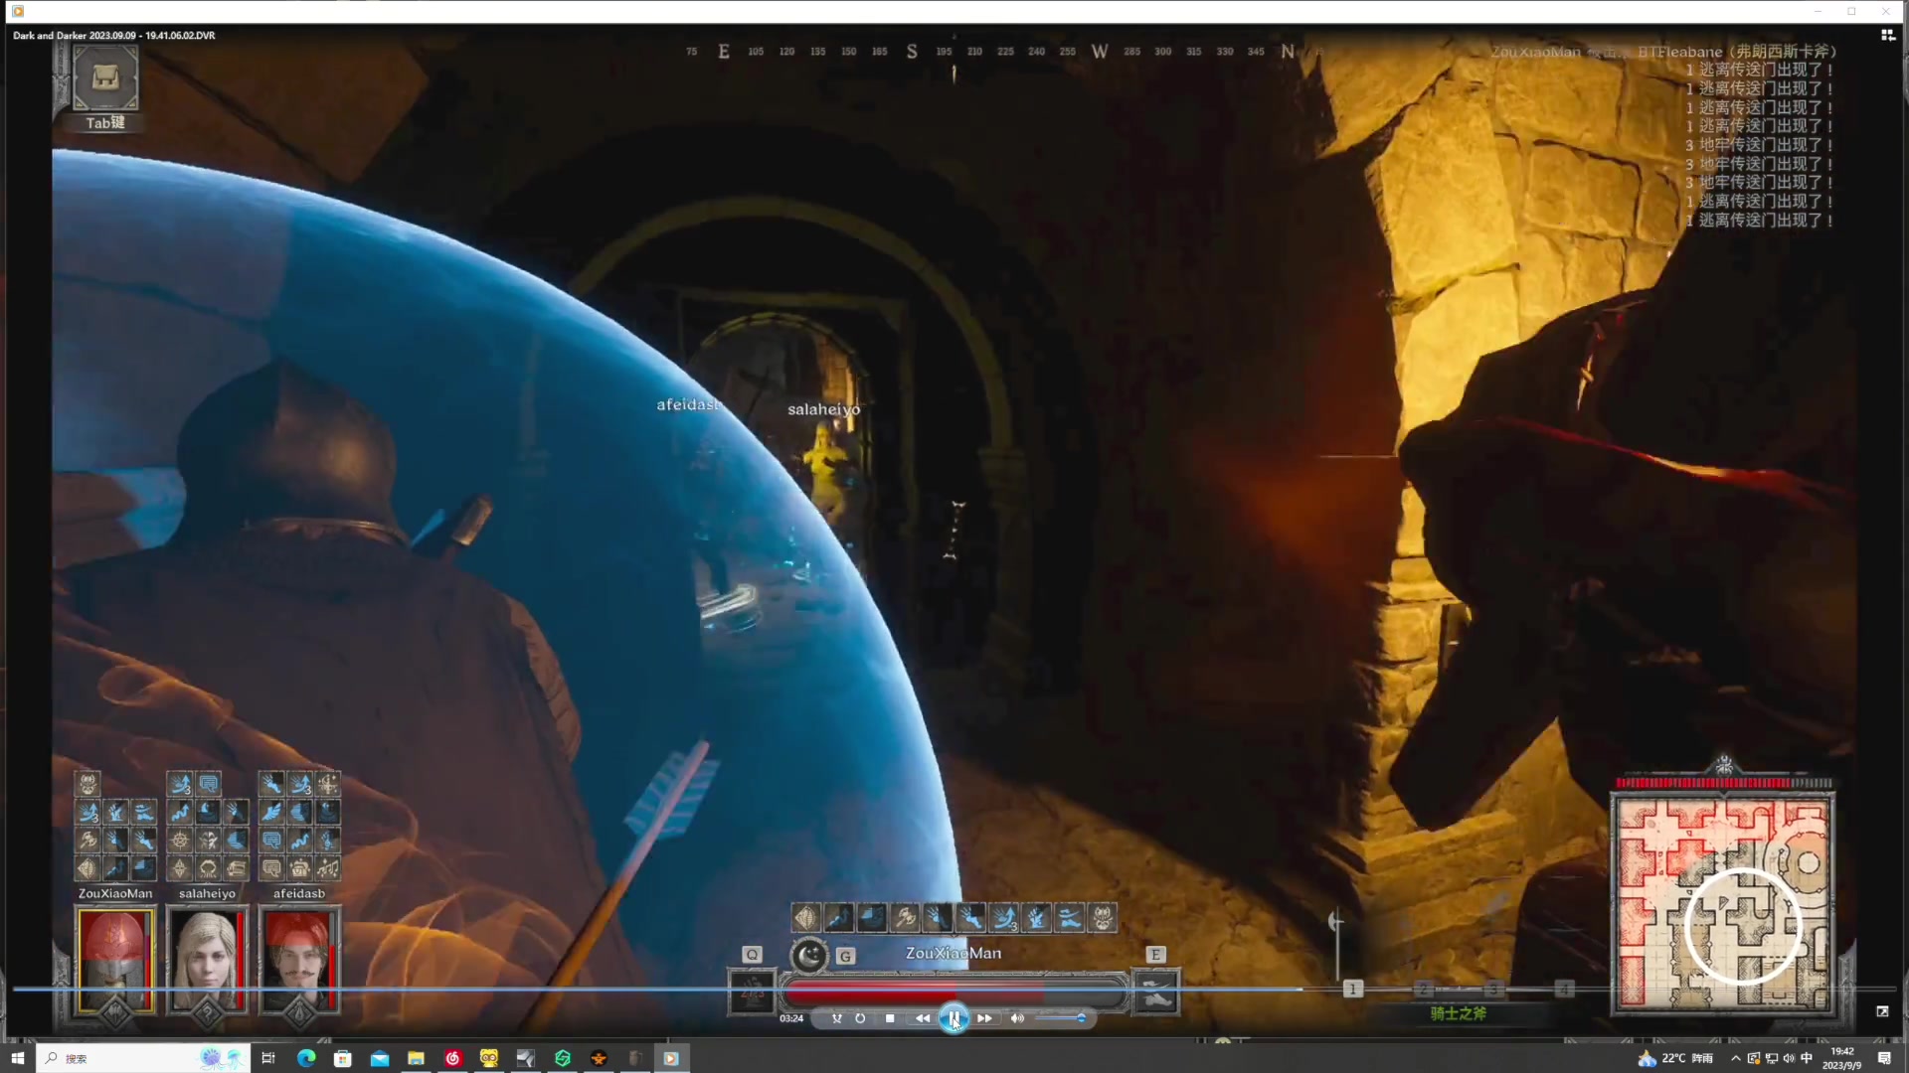The image size is (1909, 1073).
Task: Click the diamond shield buff icon
Action: (x=805, y=917)
